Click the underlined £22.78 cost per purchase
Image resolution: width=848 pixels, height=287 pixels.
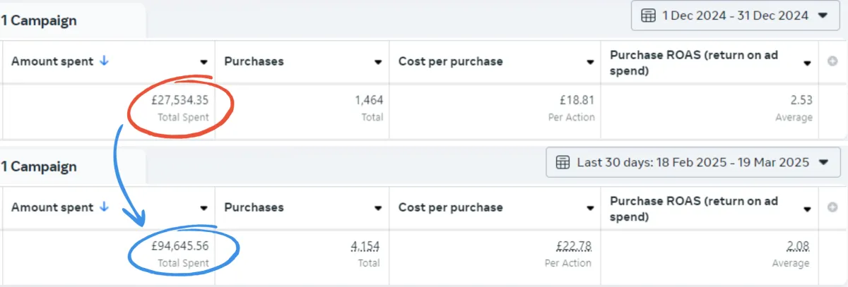click(573, 246)
